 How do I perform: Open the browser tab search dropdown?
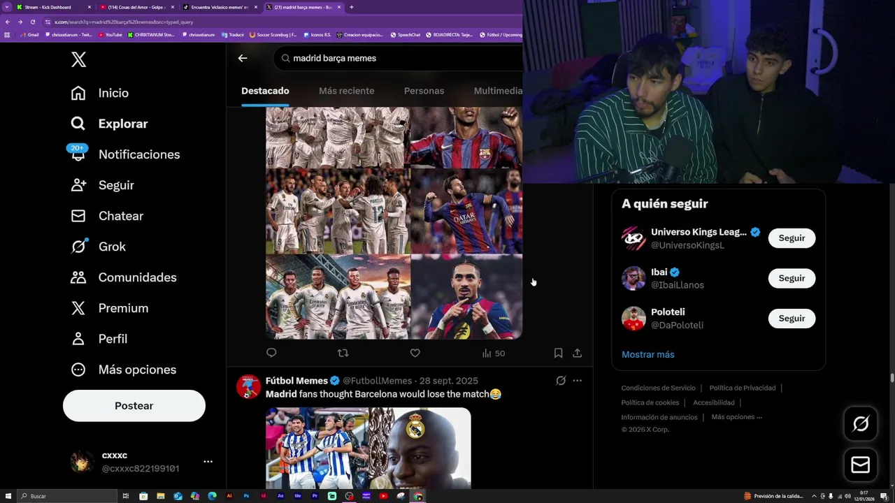point(7,7)
